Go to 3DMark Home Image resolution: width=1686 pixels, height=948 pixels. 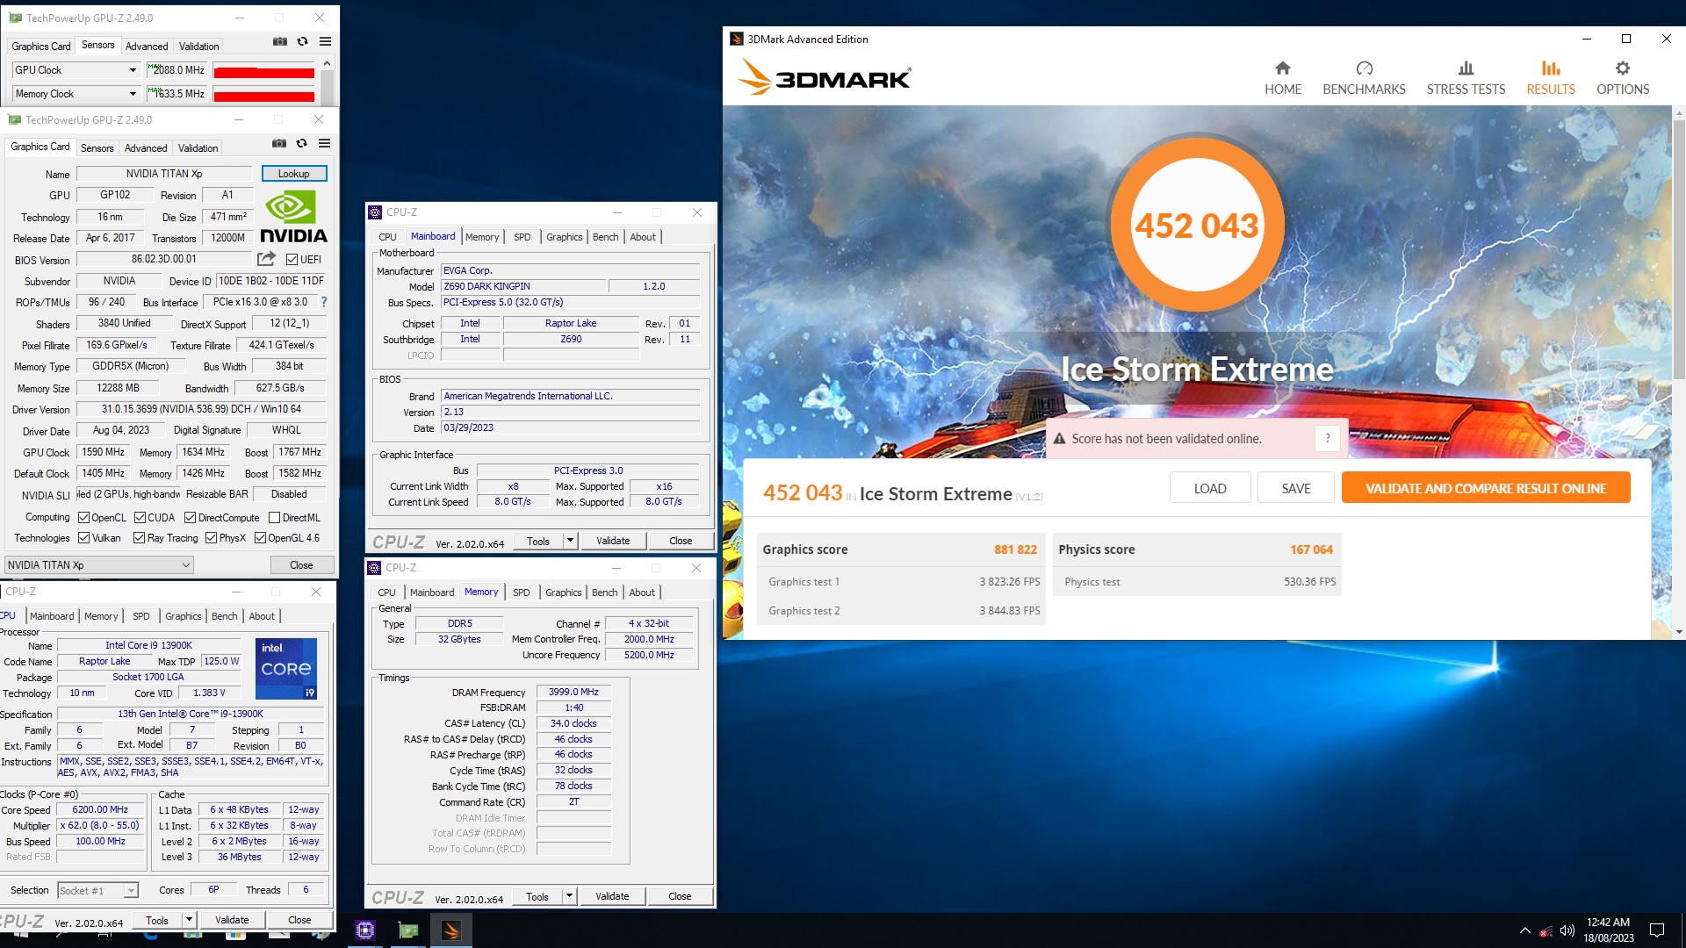coord(1283,78)
